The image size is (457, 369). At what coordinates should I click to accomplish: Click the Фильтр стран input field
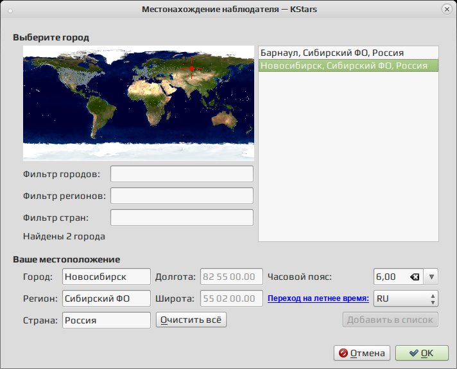point(182,218)
